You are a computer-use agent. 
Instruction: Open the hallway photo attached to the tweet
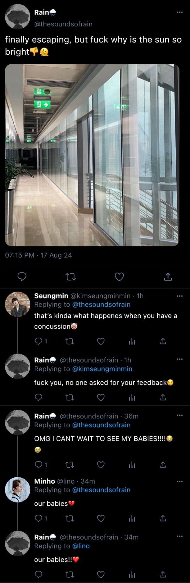coord(92,155)
